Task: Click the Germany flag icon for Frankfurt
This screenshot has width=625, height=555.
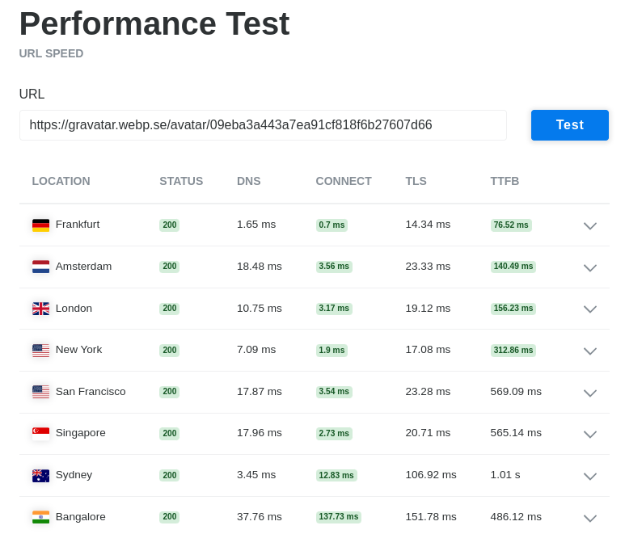Action: click(40, 225)
